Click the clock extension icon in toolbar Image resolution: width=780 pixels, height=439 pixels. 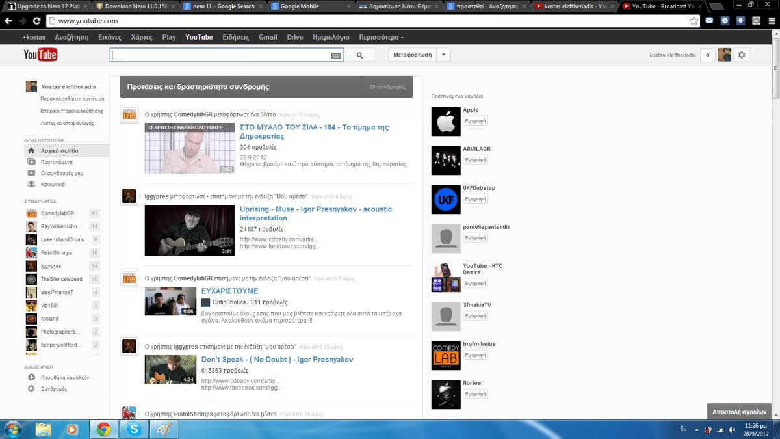[725, 21]
